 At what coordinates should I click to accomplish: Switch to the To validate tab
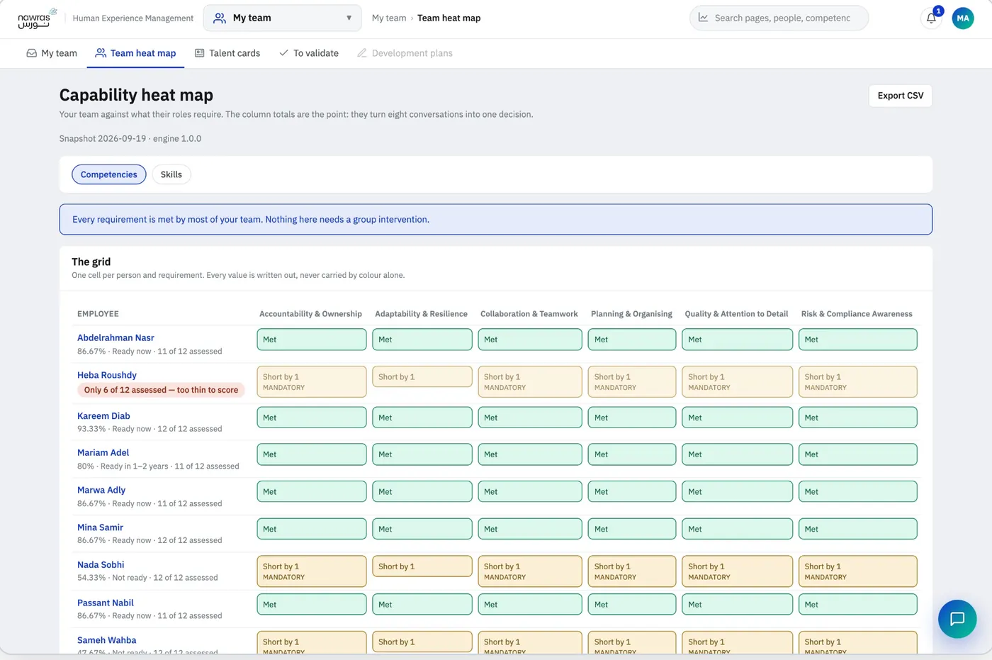tap(309, 53)
